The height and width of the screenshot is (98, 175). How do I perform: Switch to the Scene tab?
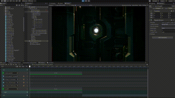[60, 3]
